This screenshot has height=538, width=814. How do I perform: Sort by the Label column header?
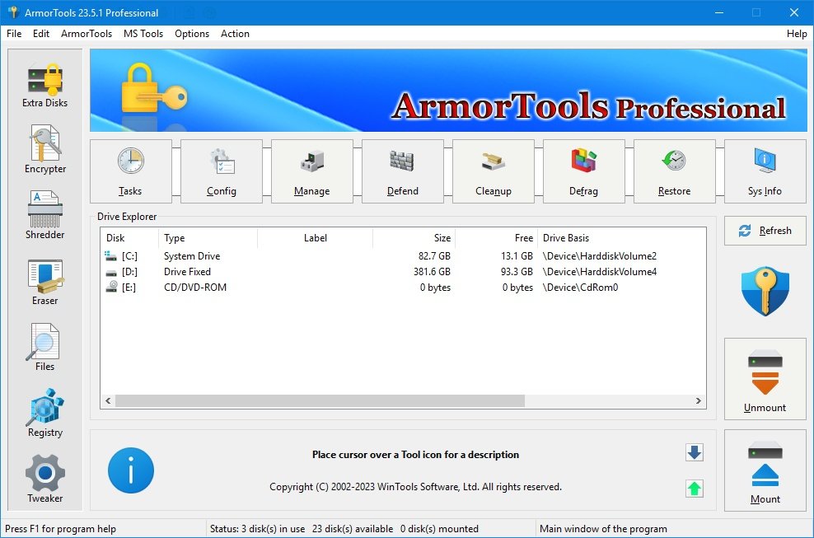[315, 238]
